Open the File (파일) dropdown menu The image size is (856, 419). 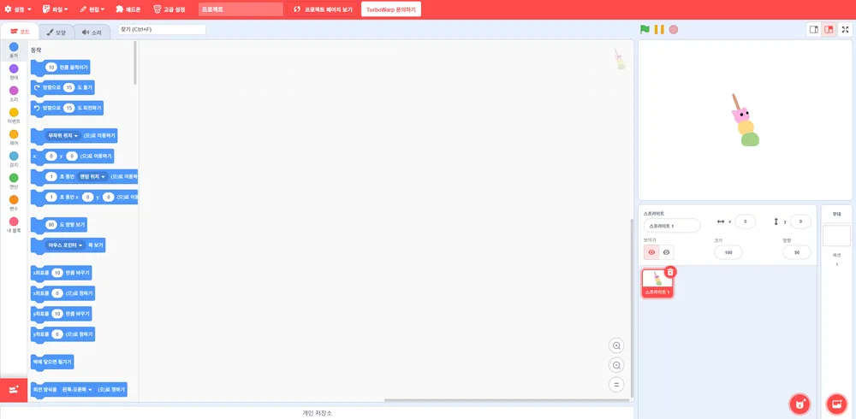click(x=55, y=9)
